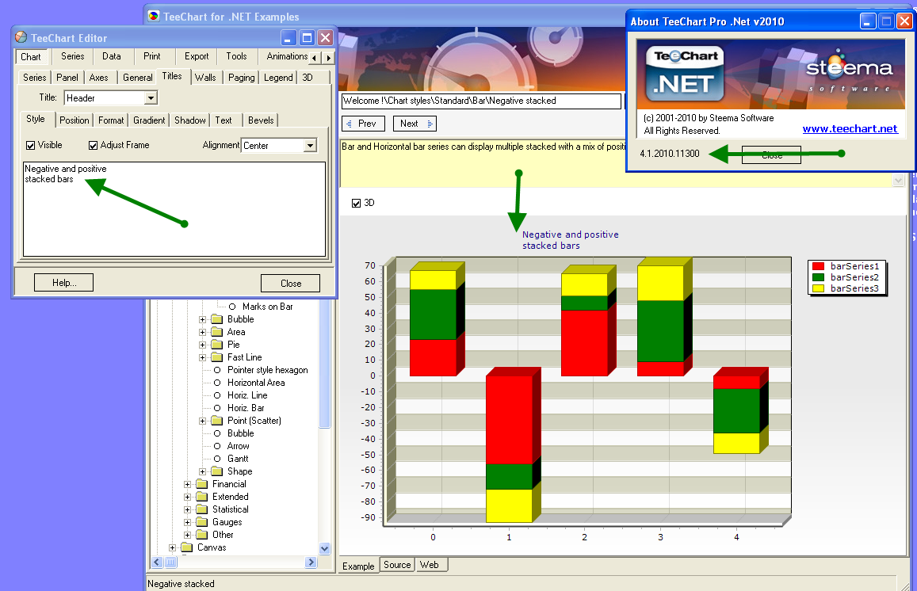Toggle the Adjust Frame checkbox
Viewport: 917px width, 591px height.
tap(93, 146)
